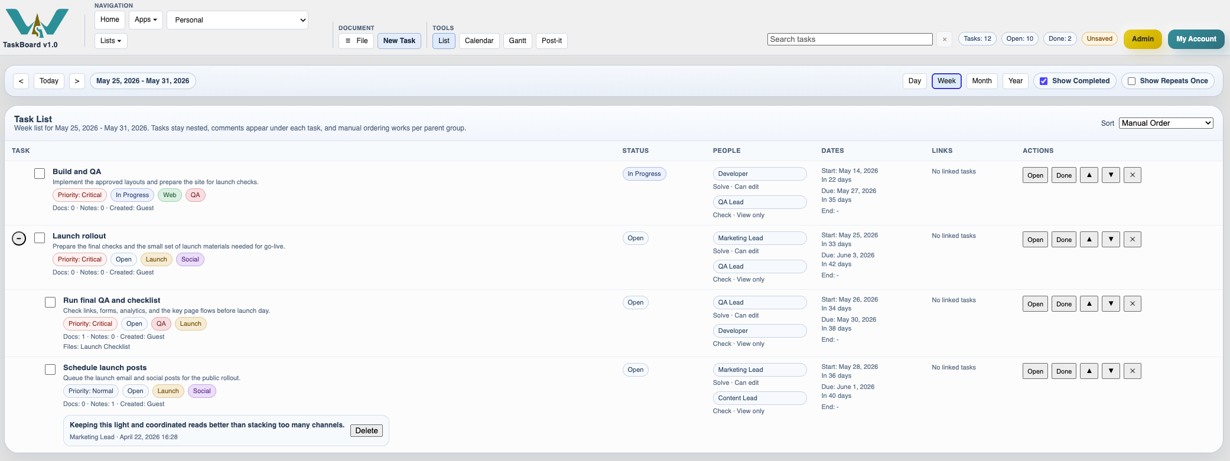Delete the Schedule launch posts task
Image resolution: width=1230 pixels, height=461 pixels.
coord(1133,371)
